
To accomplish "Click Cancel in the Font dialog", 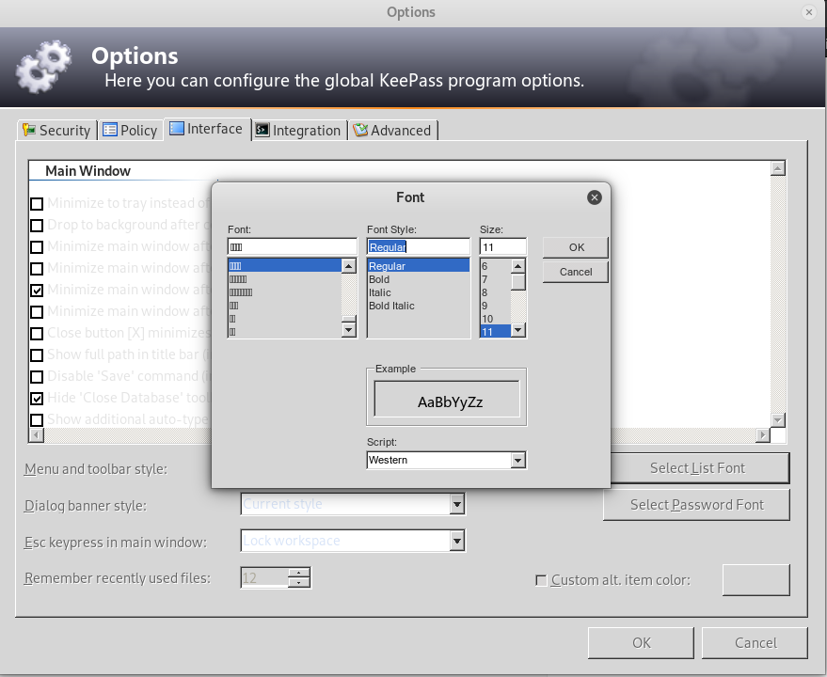I will coord(576,272).
